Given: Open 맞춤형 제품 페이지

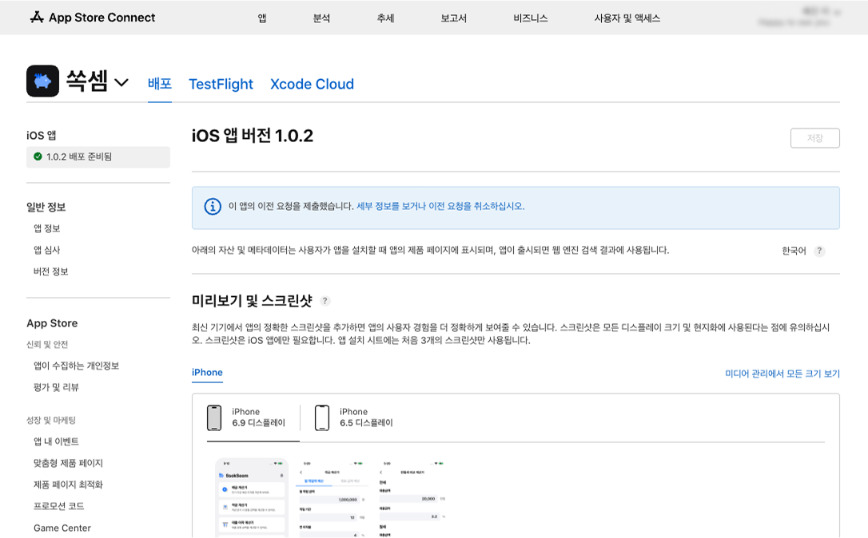Looking at the screenshot, I should click(69, 463).
